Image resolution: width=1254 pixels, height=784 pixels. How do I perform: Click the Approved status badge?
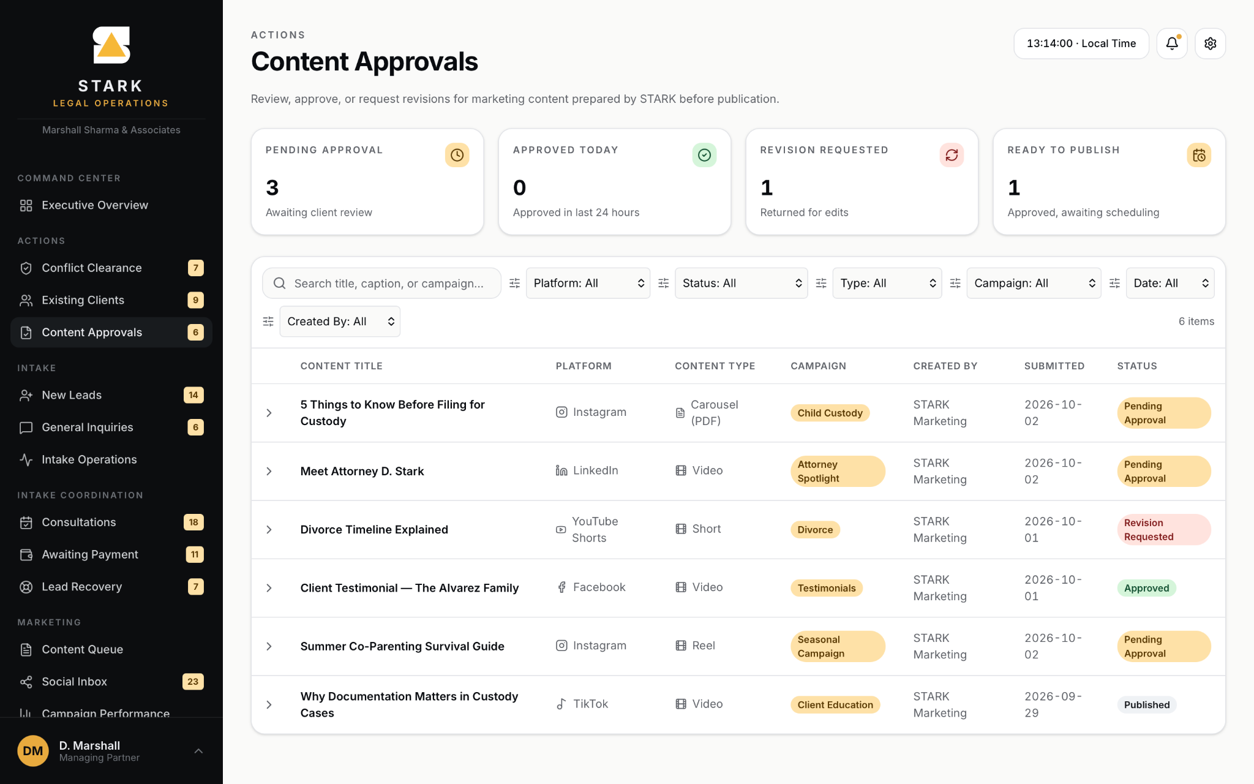(1146, 588)
